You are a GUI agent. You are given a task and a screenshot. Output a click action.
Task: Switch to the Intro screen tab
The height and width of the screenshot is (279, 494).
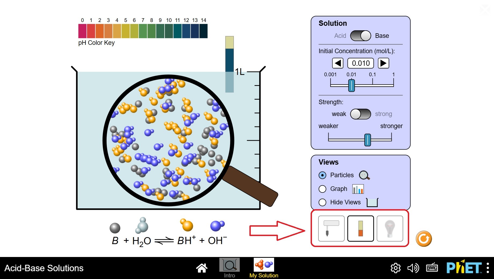point(230,268)
